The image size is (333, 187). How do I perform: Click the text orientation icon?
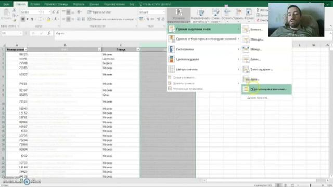click(79, 12)
